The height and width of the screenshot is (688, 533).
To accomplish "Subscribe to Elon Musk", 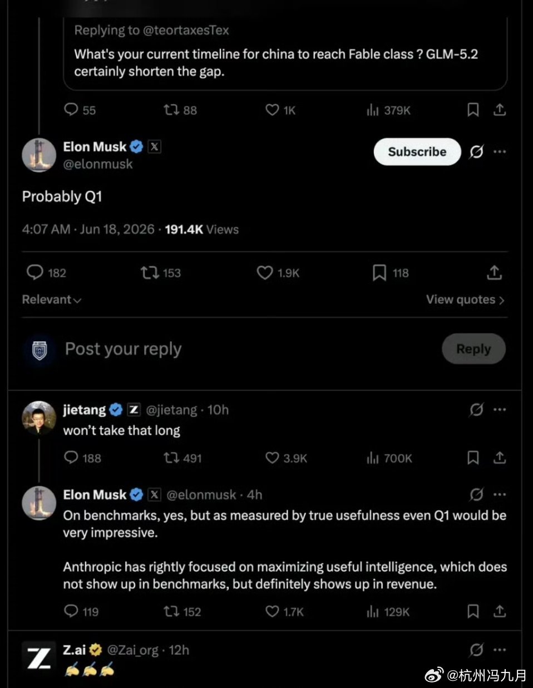I will coord(417,151).
